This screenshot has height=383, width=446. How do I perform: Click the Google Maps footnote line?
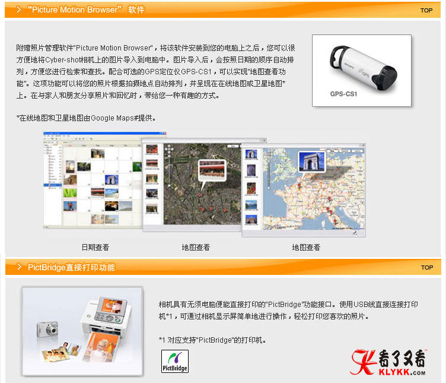(x=86, y=118)
